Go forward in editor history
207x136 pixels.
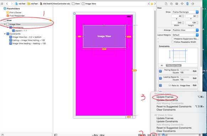pos(12,4)
